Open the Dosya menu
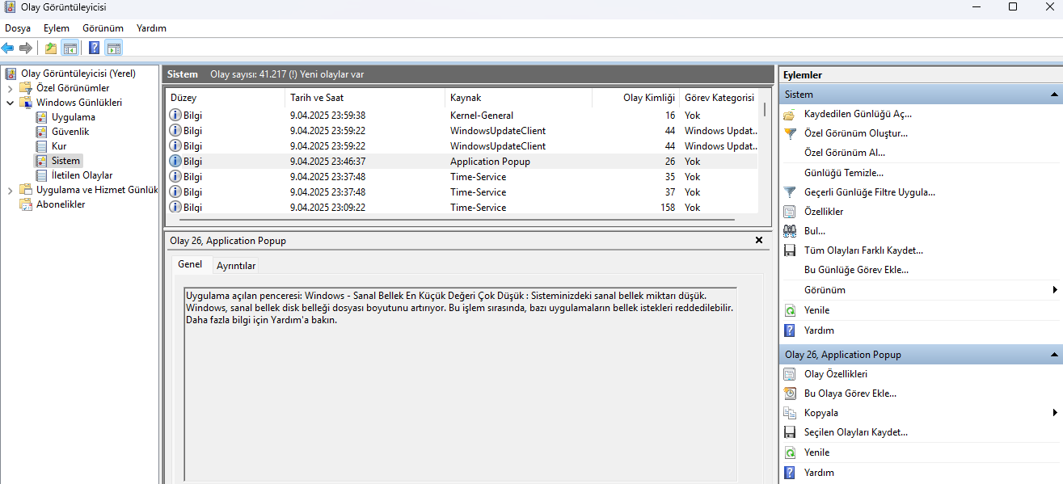Image resolution: width=1063 pixels, height=484 pixels. 18,28
